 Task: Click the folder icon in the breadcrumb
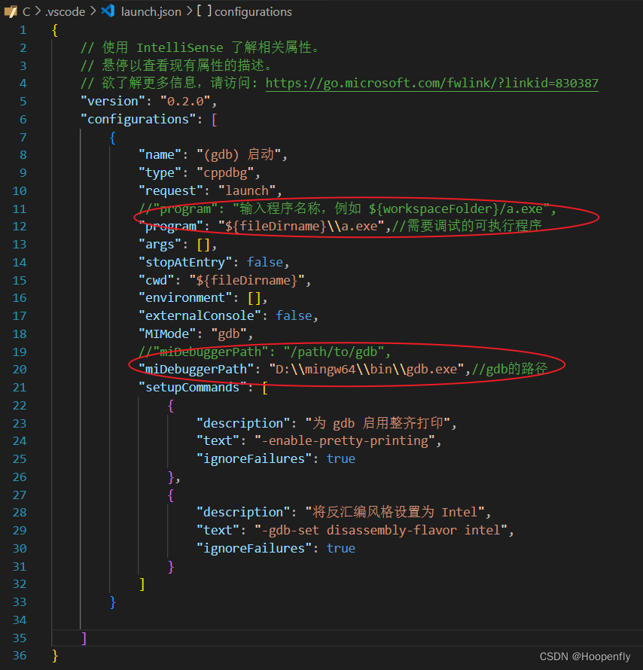(x=11, y=11)
